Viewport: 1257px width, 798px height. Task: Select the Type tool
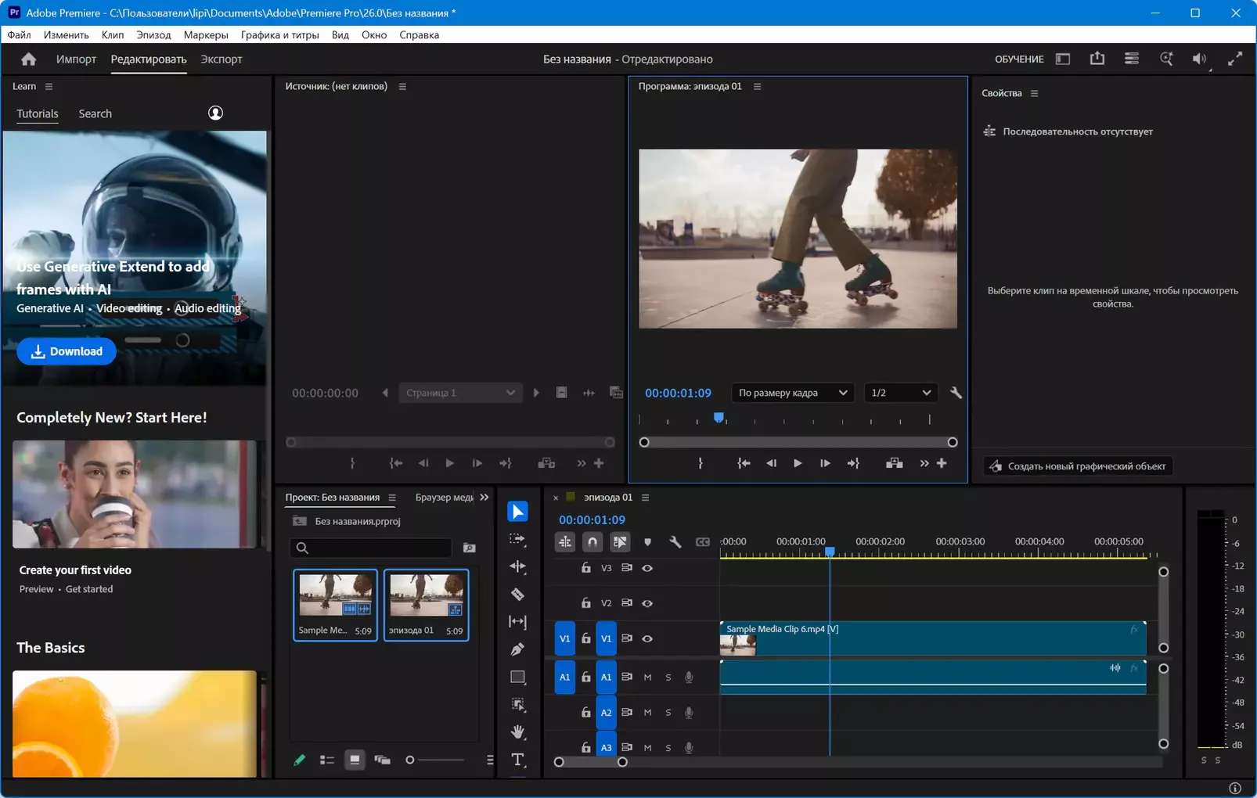(x=517, y=760)
